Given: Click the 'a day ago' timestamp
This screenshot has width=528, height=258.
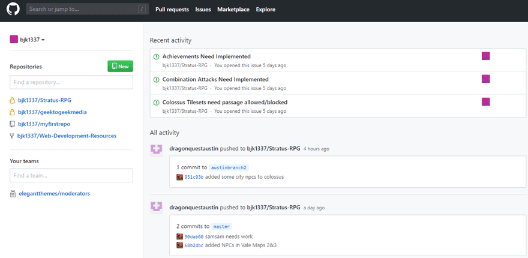Looking at the screenshot, I should [x=314, y=208].
